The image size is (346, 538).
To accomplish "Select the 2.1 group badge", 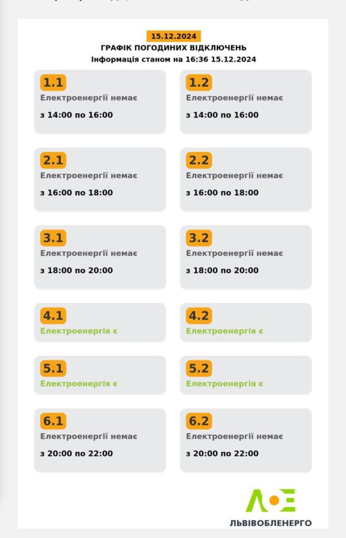I will (x=53, y=160).
